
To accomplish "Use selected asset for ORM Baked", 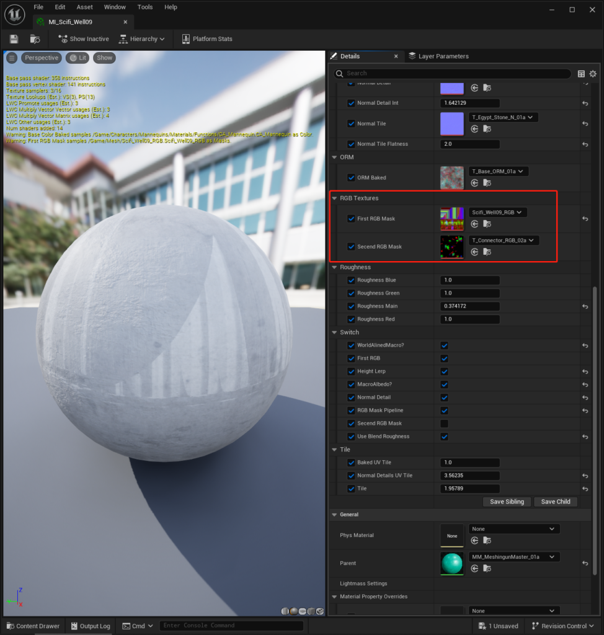I will click(474, 183).
